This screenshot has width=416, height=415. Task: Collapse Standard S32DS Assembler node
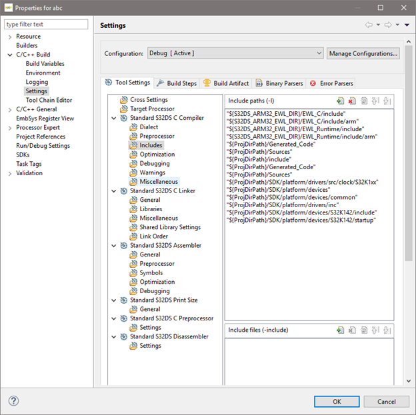113,246
